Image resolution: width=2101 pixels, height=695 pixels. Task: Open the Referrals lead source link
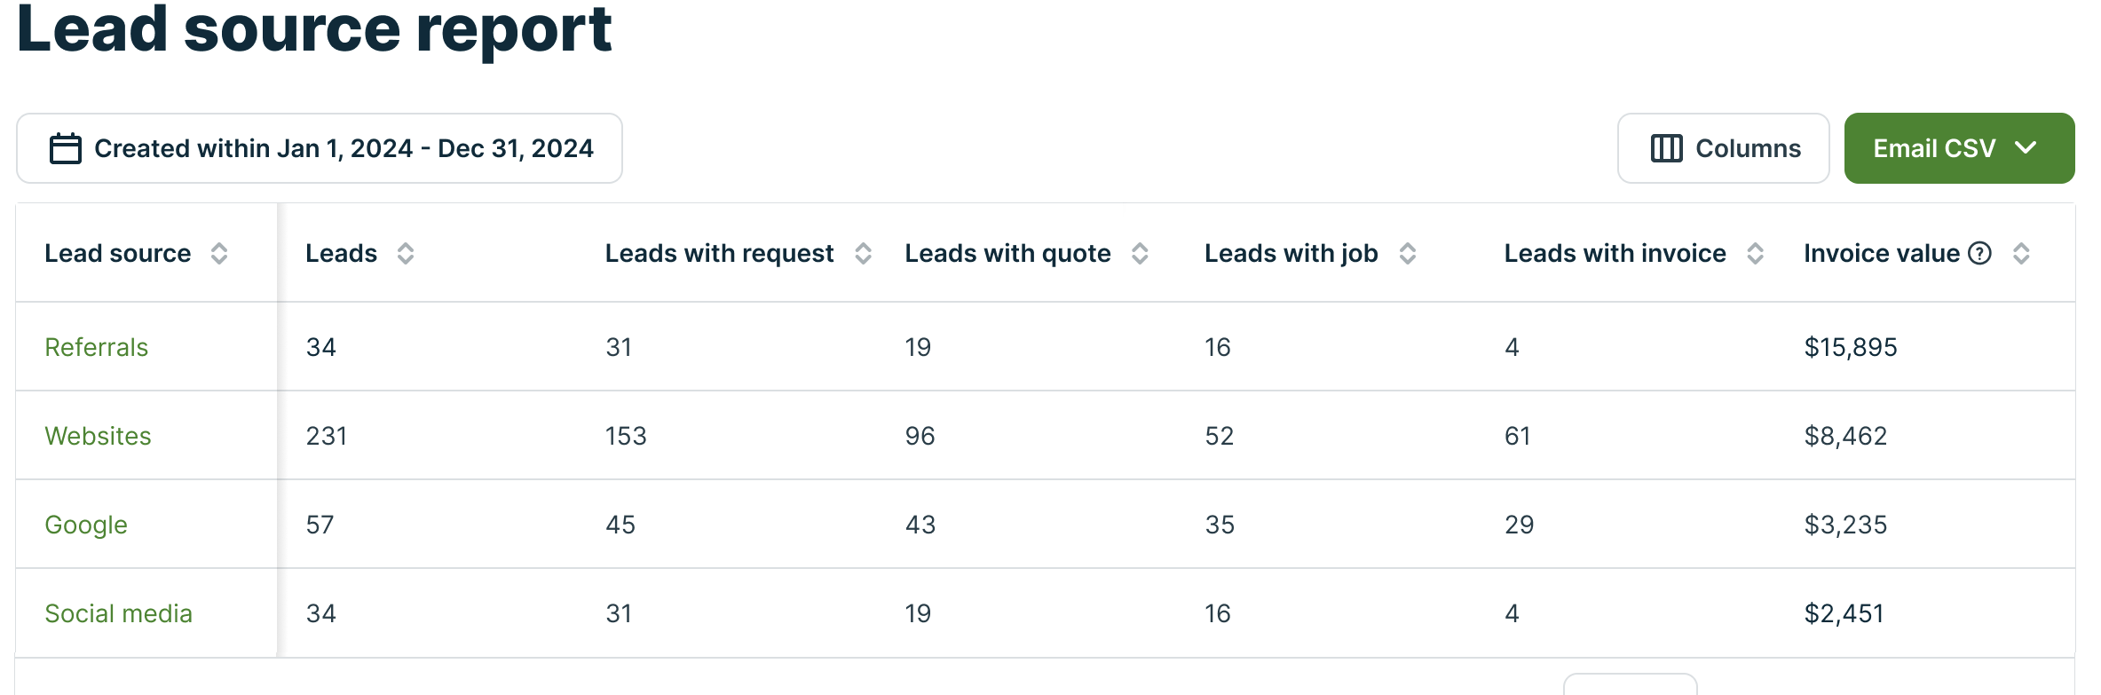97,347
